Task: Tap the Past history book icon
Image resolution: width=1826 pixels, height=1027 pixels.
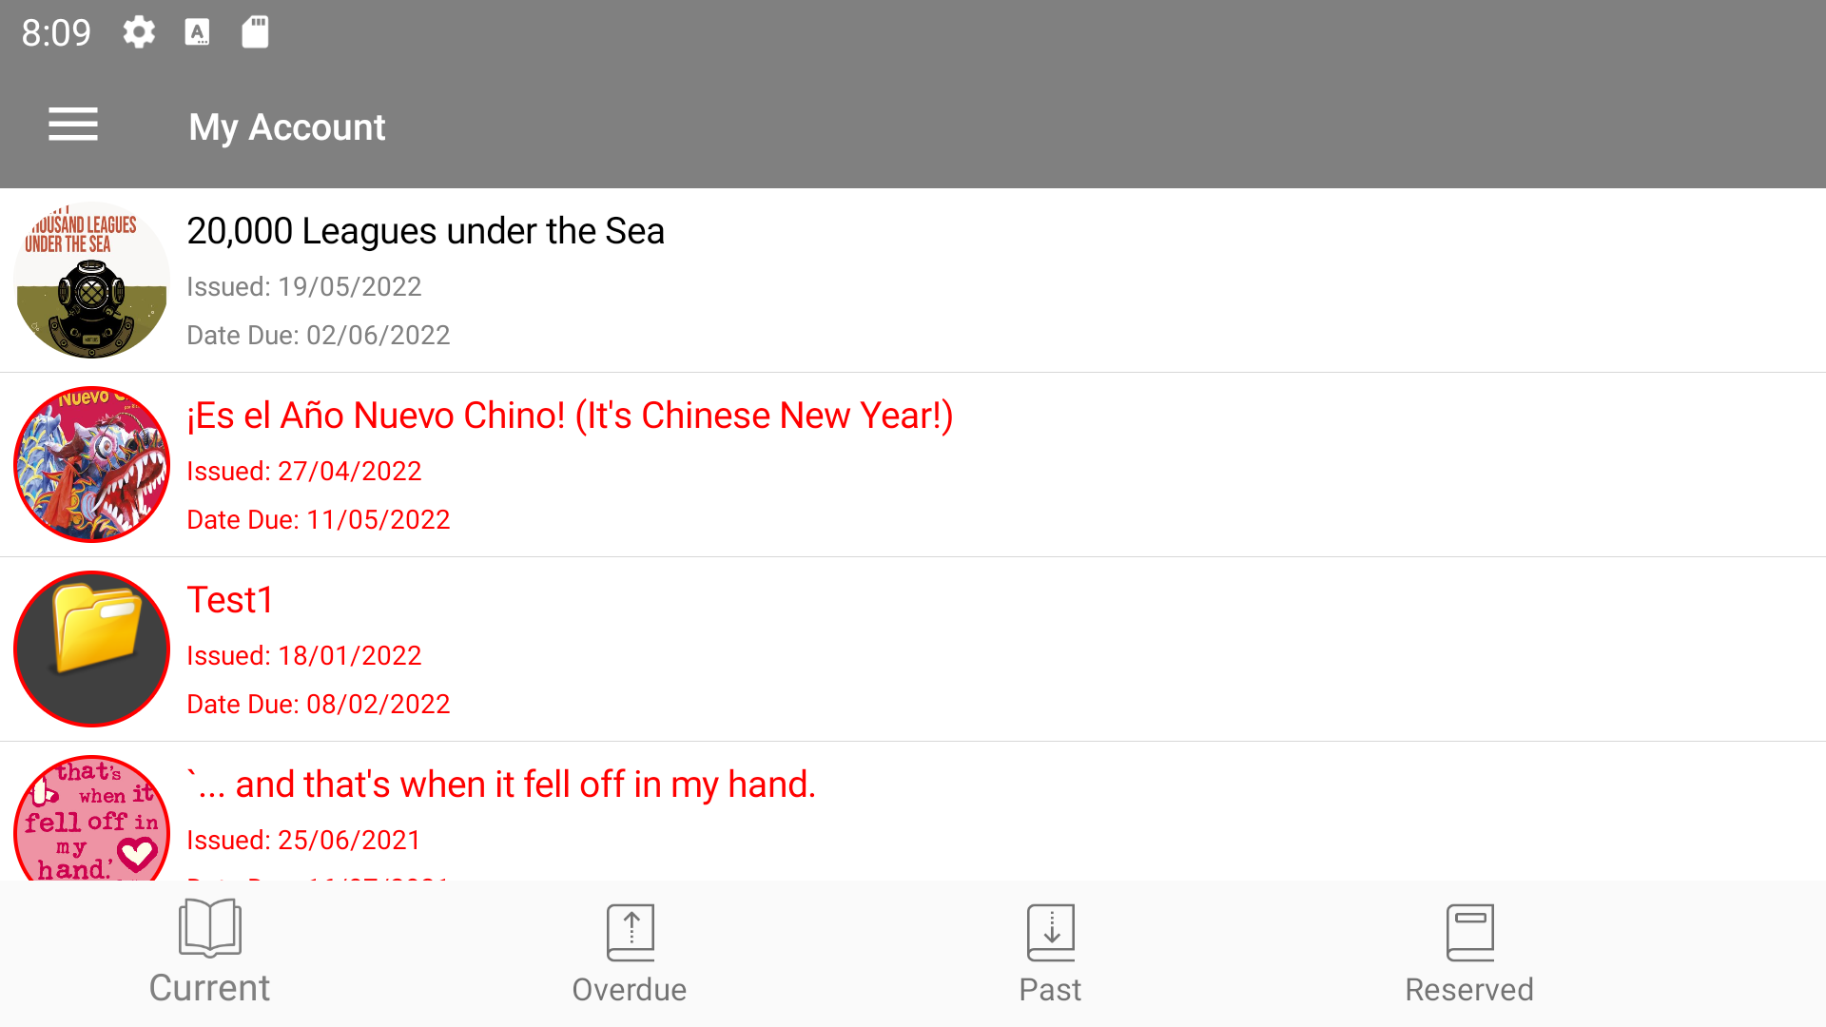Action: point(1050,932)
